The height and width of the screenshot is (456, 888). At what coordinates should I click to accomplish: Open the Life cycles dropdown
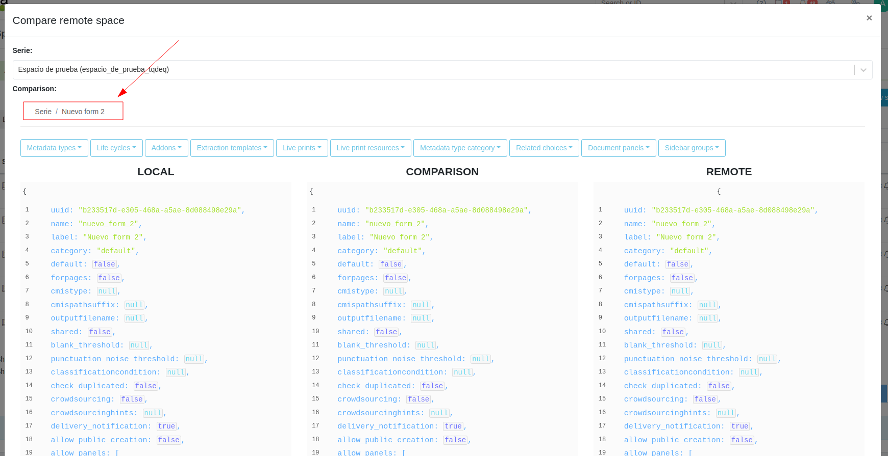[x=116, y=148]
